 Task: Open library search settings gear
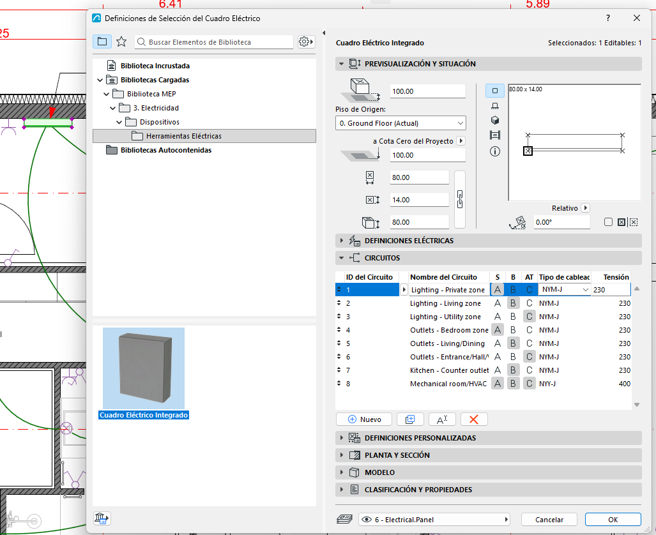tap(306, 41)
